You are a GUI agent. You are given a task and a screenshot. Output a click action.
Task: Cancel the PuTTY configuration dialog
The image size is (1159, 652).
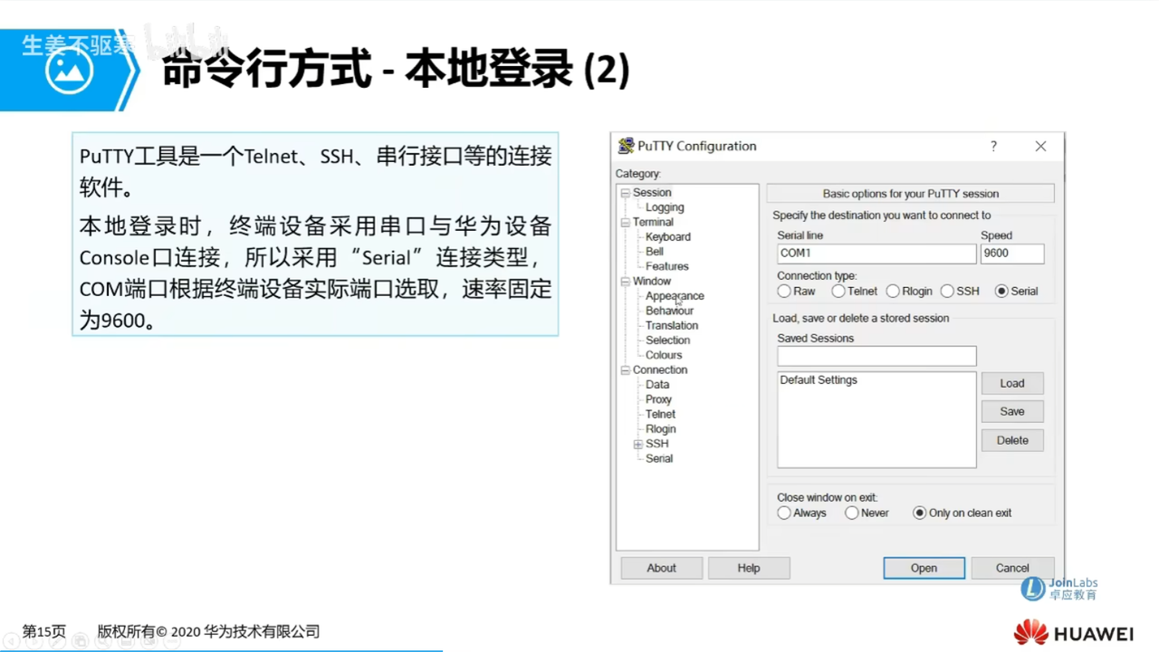(1012, 568)
